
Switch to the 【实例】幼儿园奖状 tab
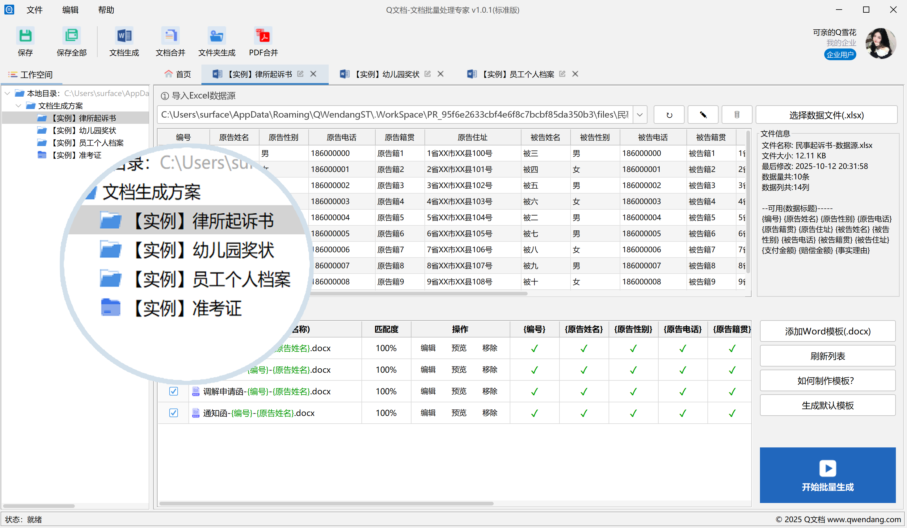(386, 74)
